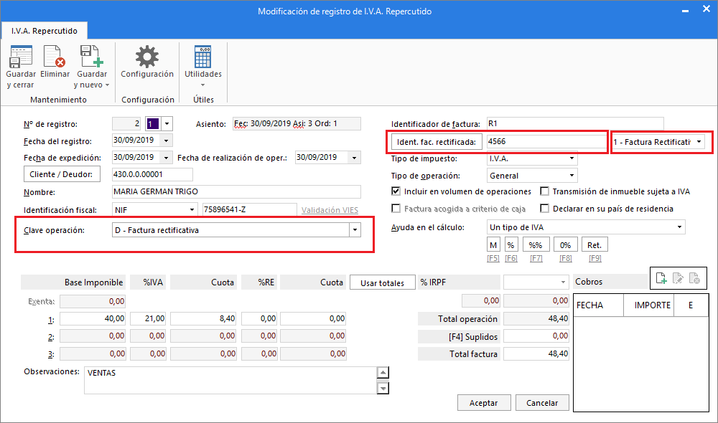Check Declarar en su país de residencia

coord(545,209)
